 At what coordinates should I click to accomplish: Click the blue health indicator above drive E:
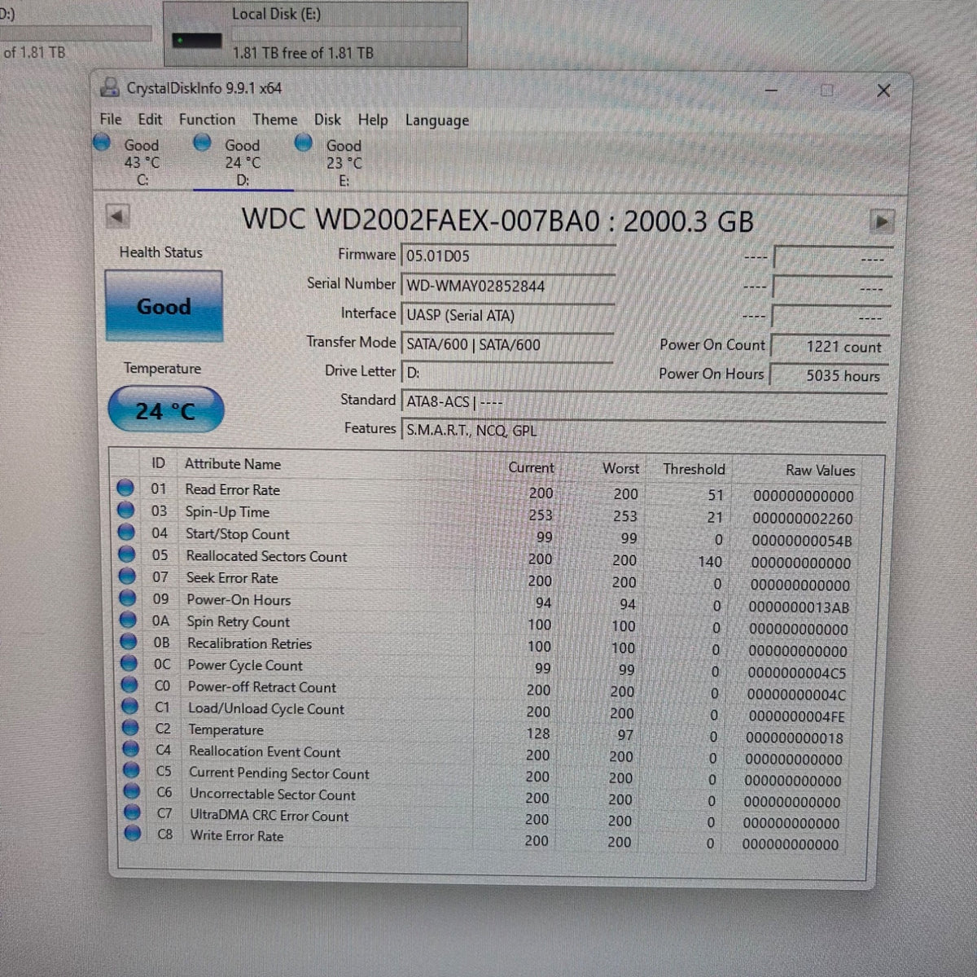point(303,142)
